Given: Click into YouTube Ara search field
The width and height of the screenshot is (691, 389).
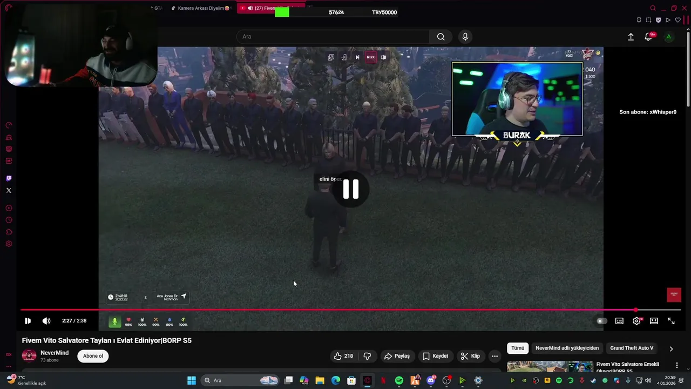Looking at the screenshot, I should click(333, 37).
